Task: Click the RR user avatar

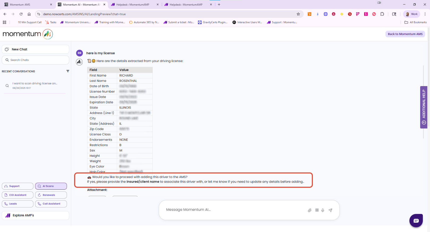Action: 79,53
